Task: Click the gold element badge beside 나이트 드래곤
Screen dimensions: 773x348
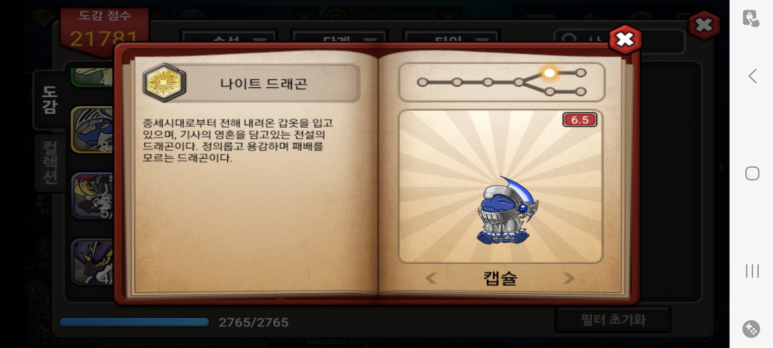Action: click(x=164, y=82)
